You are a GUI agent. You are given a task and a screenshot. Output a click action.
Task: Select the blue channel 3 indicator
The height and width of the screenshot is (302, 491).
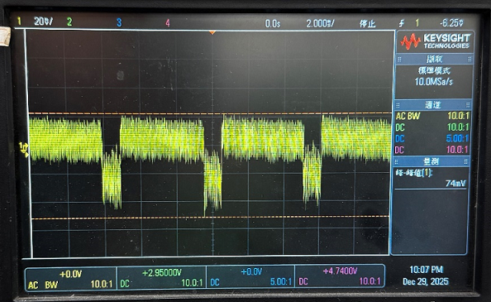119,22
